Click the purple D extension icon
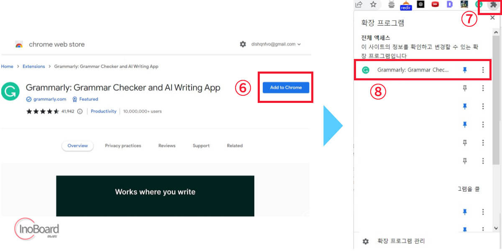 [x=450, y=4]
